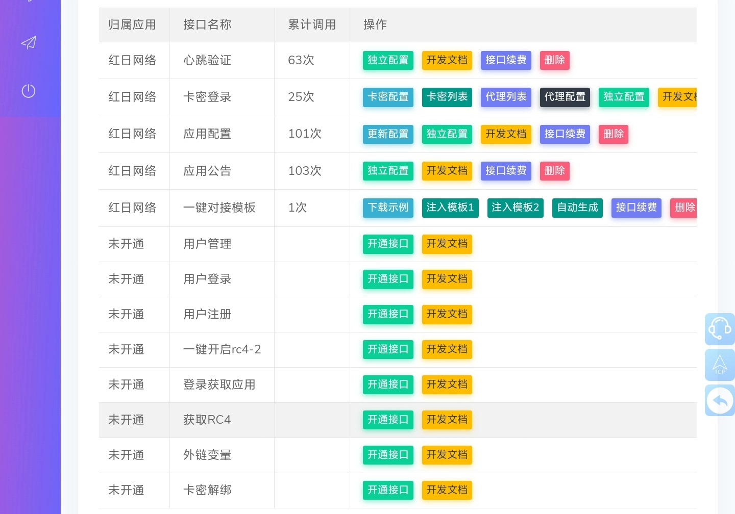The width and height of the screenshot is (735, 514).
Task: Open 开发文档 in 应用配置 row
Action: pos(506,134)
